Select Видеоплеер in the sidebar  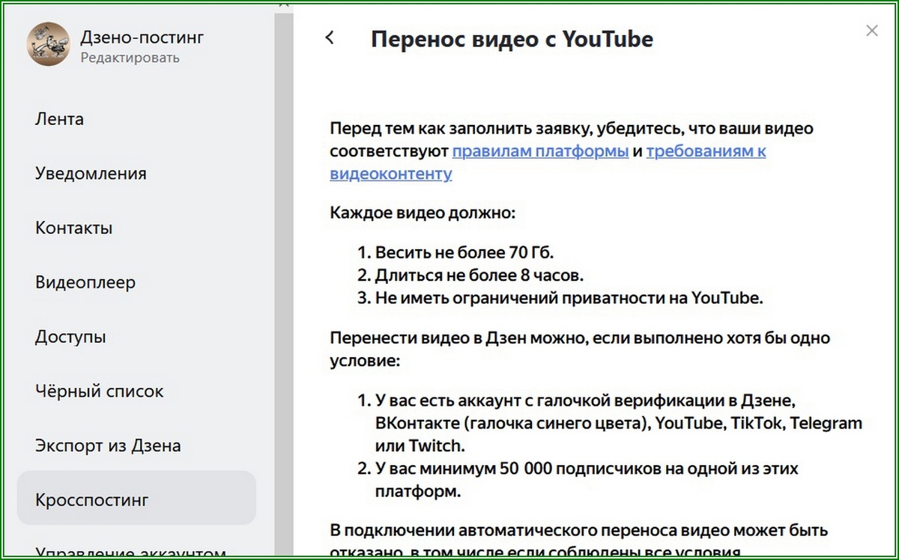click(85, 282)
